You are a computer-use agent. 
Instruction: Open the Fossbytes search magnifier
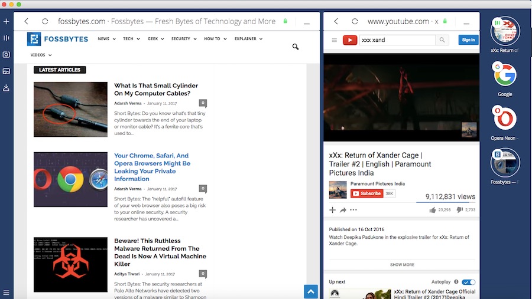click(296, 47)
